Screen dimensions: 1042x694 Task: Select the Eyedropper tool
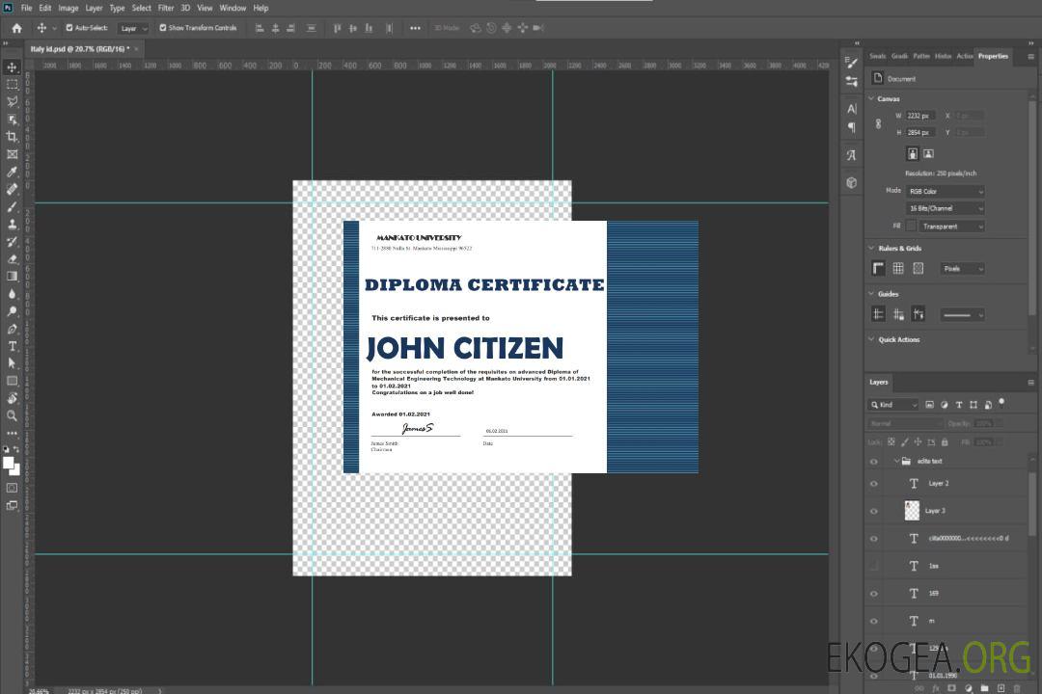tap(12, 172)
